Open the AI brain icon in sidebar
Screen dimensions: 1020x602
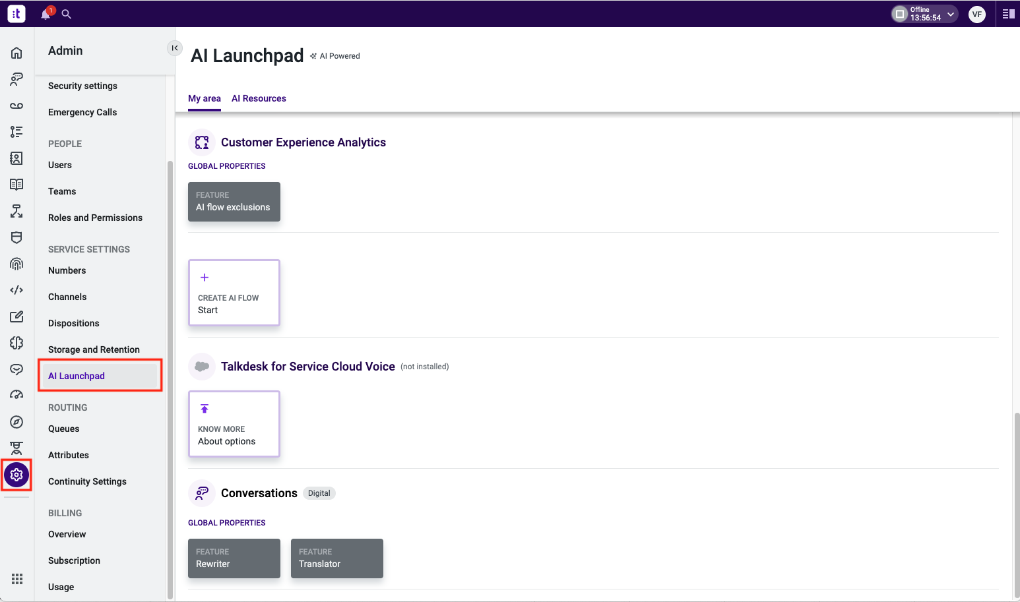16,343
